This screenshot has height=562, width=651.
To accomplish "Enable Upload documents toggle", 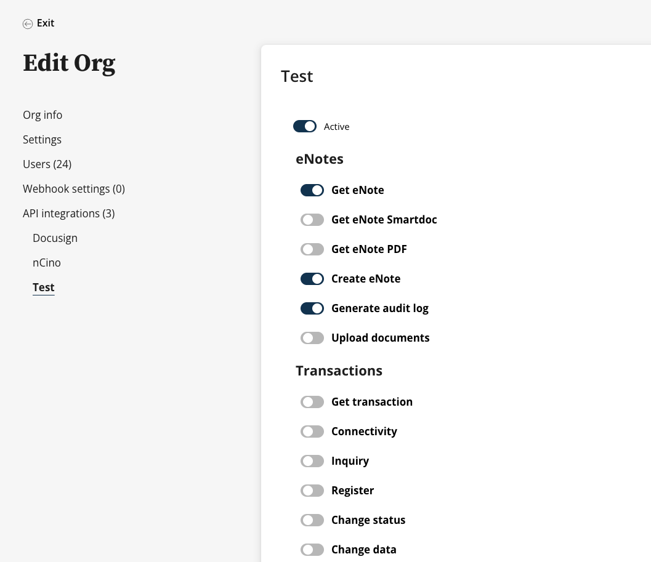I will [312, 338].
